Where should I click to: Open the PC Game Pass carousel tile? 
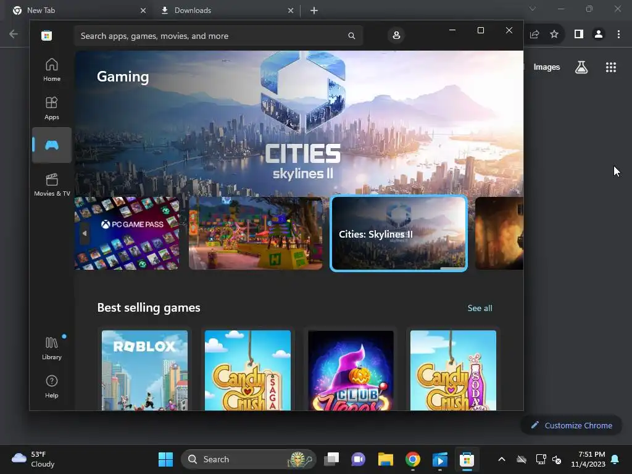[127, 233]
